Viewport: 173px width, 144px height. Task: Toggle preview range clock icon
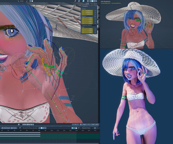pos(81,124)
